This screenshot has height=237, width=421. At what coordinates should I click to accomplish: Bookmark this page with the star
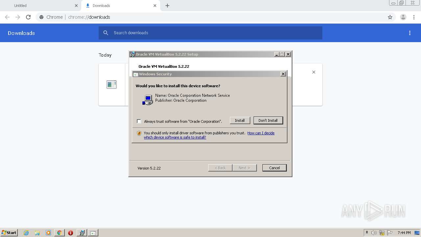pyautogui.click(x=390, y=17)
